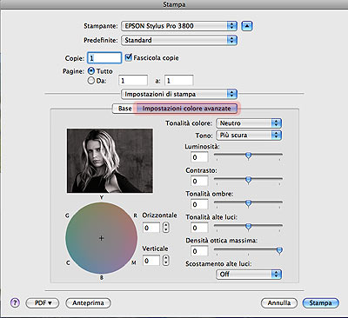Click center crosshair of color wheel
Viewport: 348px width, 318px height.
tap(101, 238)
